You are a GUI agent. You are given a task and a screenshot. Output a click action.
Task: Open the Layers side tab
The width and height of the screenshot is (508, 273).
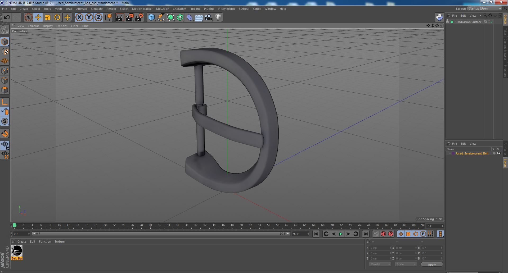(505, 163)
